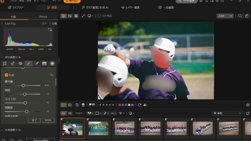Click the reject flag icon
The height and width of the screenshot is (141, 251).
pos(93,105)
